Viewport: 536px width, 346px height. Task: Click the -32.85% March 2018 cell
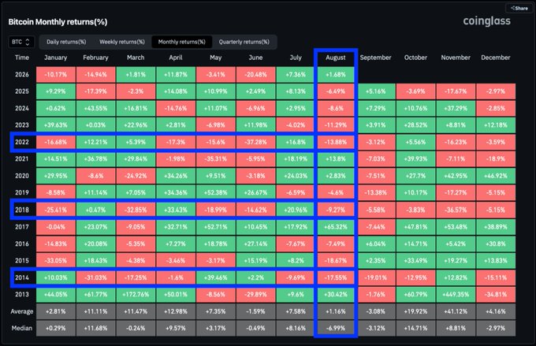tap(136, 210)
